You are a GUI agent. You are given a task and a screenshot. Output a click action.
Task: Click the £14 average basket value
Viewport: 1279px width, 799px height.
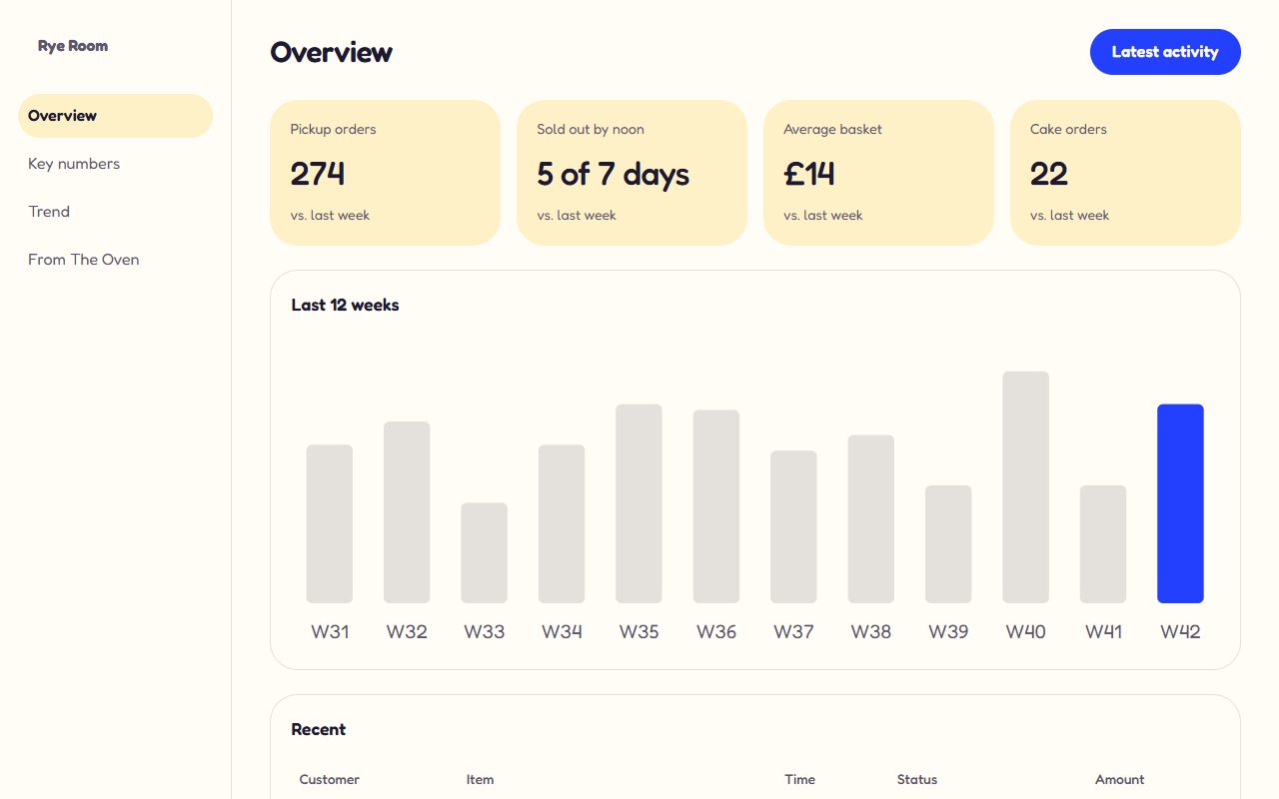pyautogui.click(x=809, y=174)
